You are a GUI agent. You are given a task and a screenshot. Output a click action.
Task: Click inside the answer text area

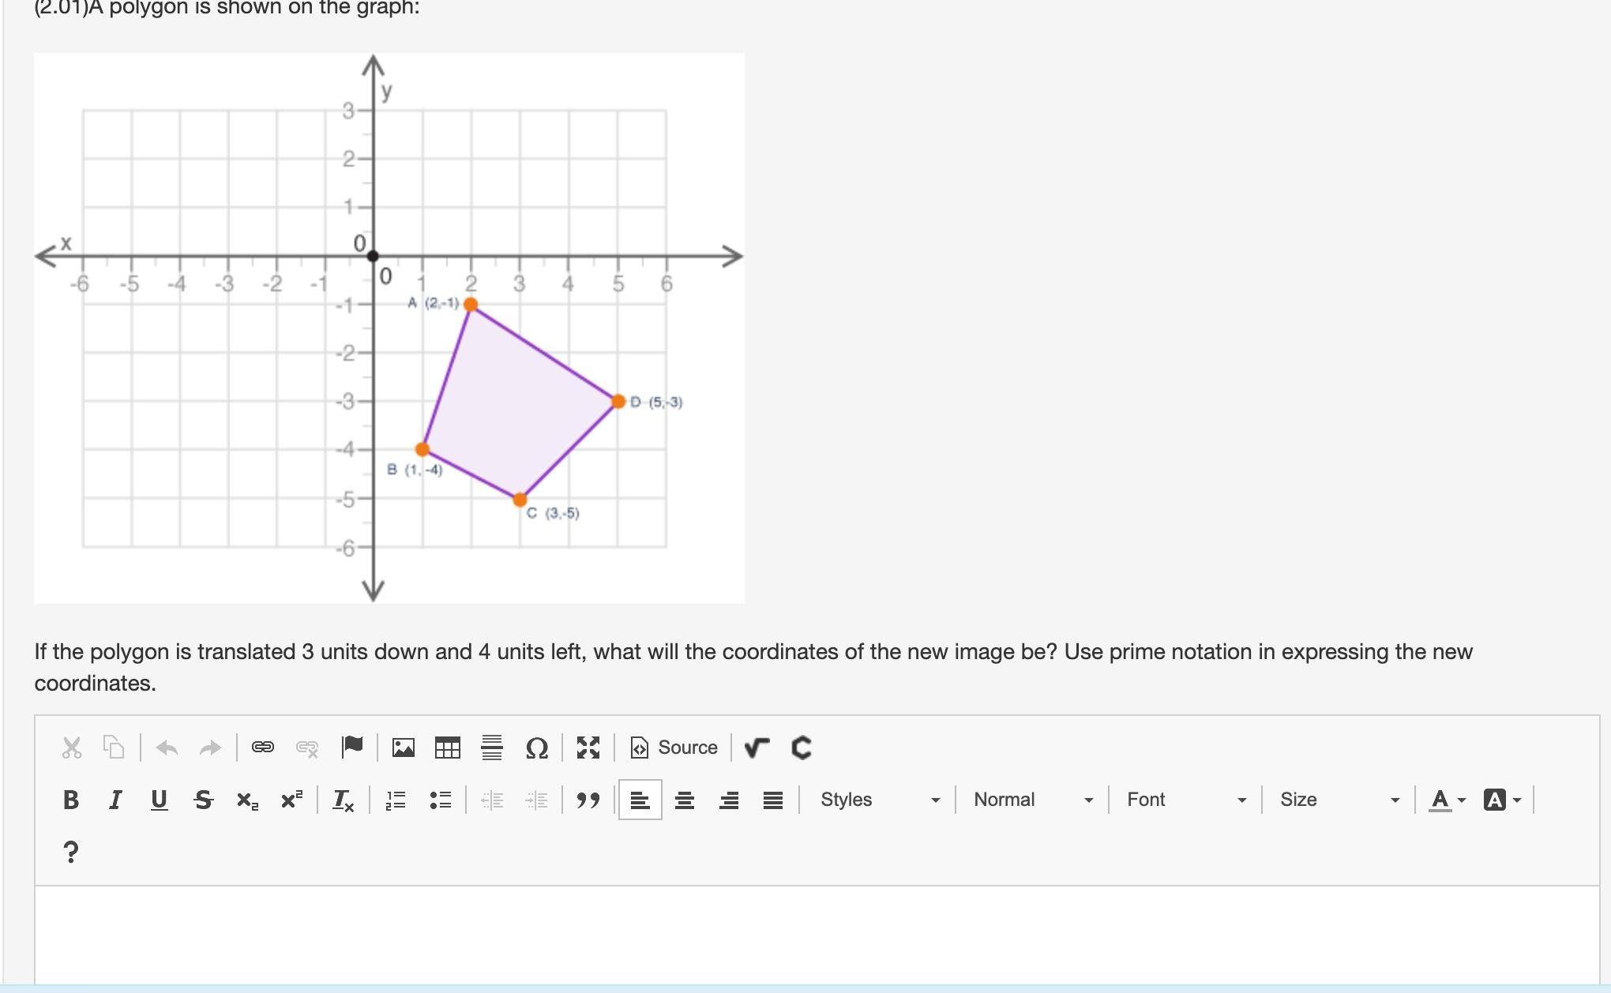[817, 935]
